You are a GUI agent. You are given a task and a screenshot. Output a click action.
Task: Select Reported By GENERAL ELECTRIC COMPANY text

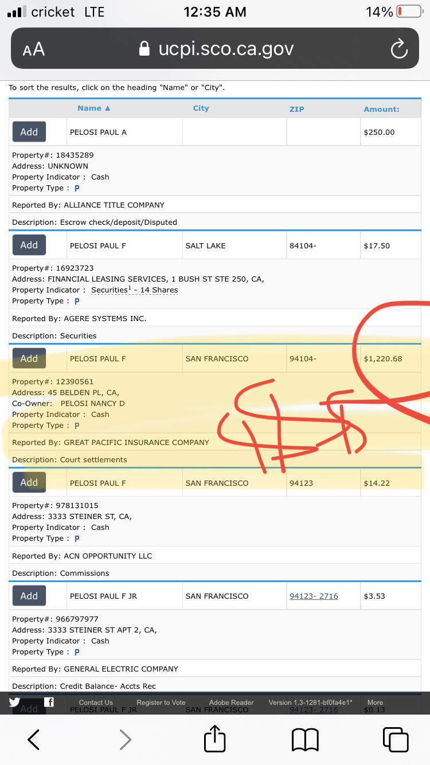[95, 669]
